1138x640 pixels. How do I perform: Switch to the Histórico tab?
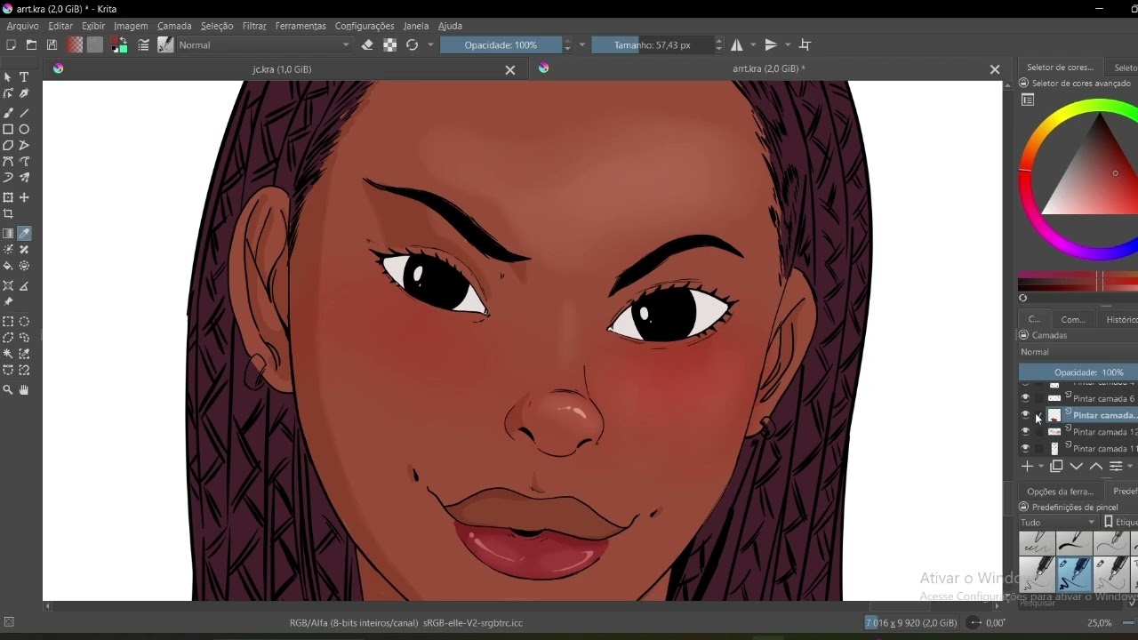(x=1120, y=319)
